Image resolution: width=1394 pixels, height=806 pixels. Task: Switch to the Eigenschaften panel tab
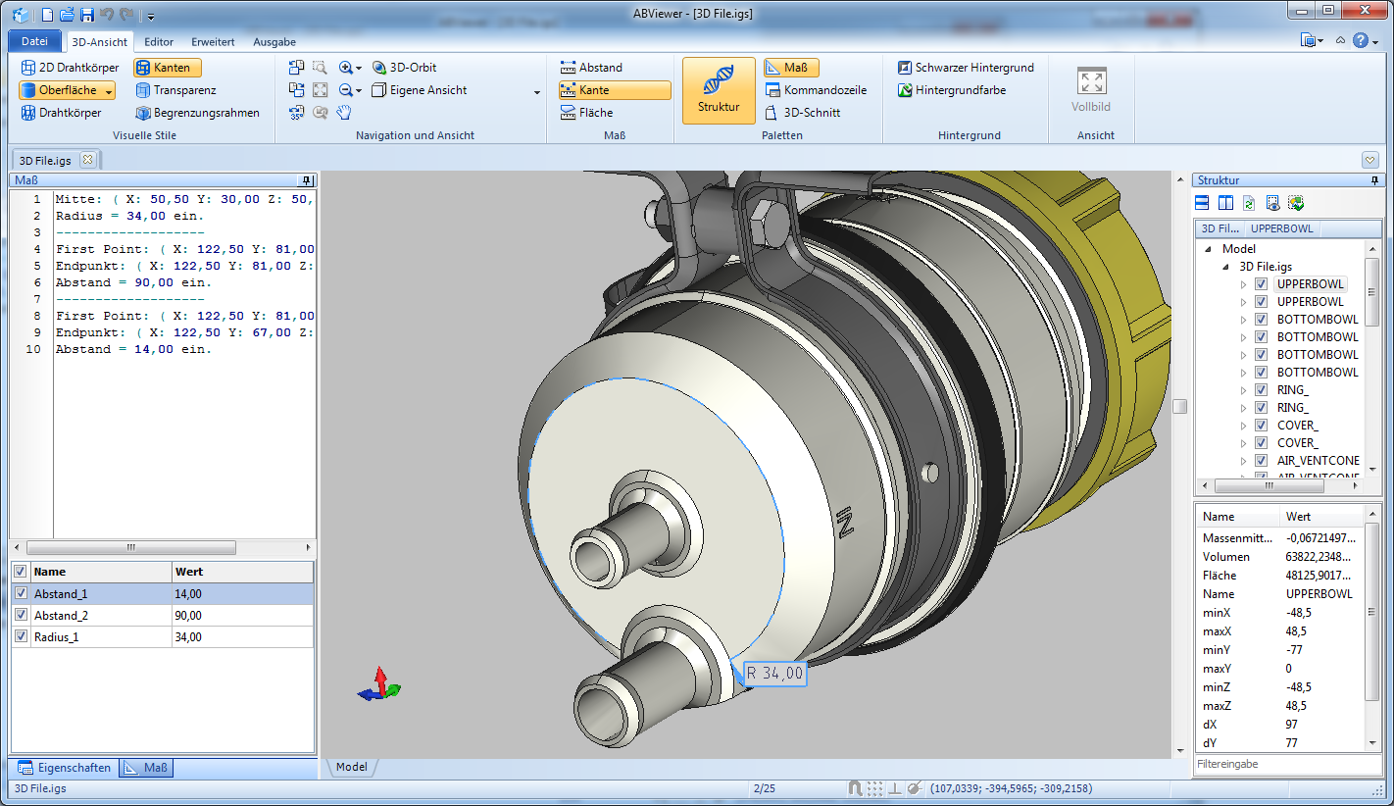(65, 768)
